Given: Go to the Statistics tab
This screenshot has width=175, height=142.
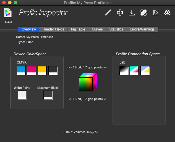Looking at the screenshot, I should click(x=116, y=29).
